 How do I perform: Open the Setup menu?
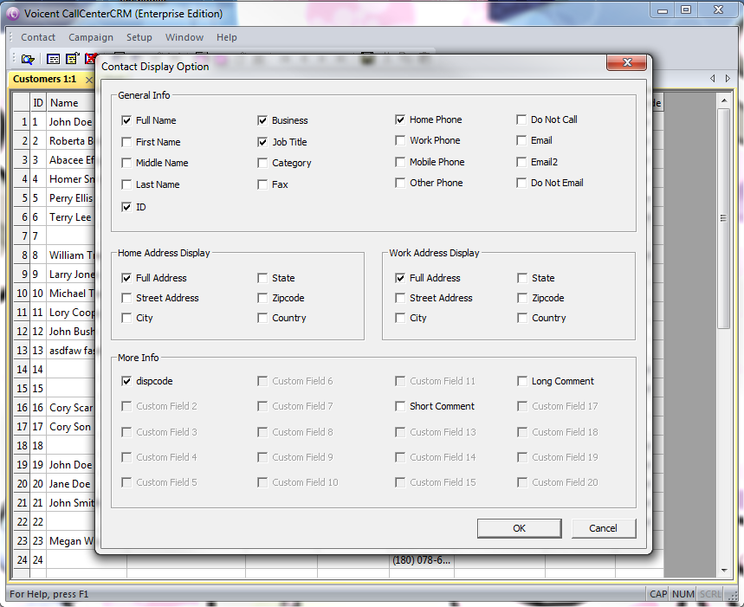139,37
